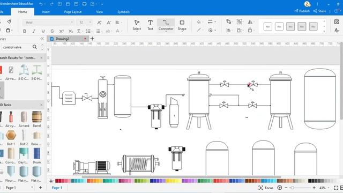Pick the black color swatch in palette
343x193 pixels.
[310, 181]
